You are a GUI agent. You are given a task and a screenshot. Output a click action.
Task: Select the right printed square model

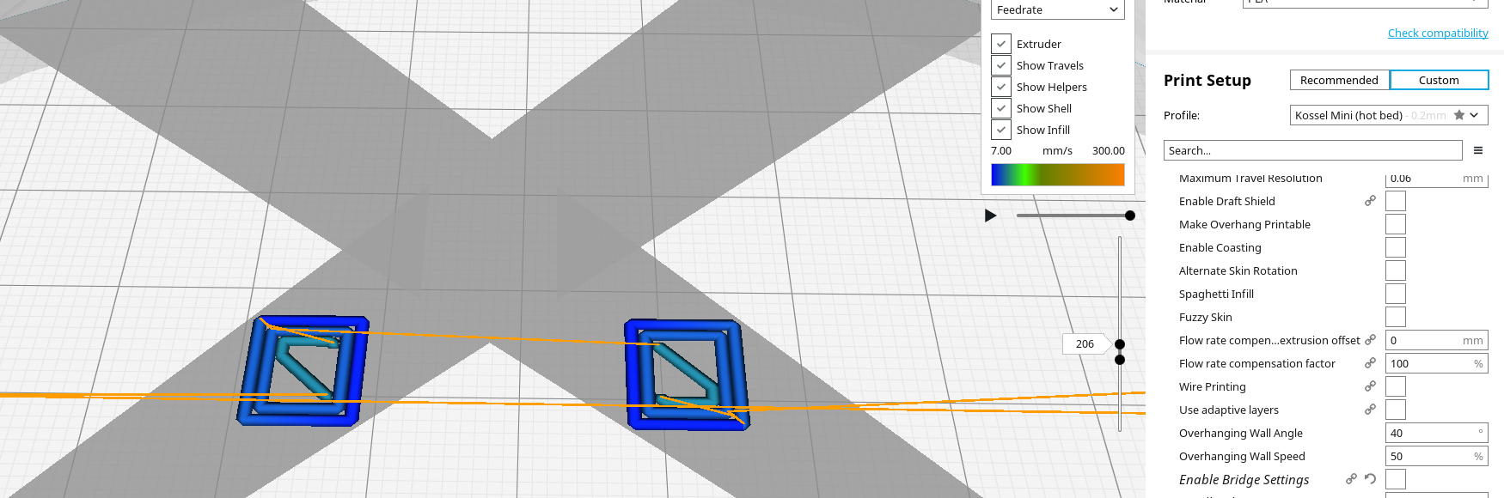[687, 374]
